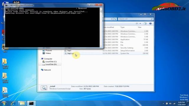Image resolution: width=189 pixels, height=106 pixels.
Task: Open Local Disk (D:) in navigation pane
Action: 51,64
